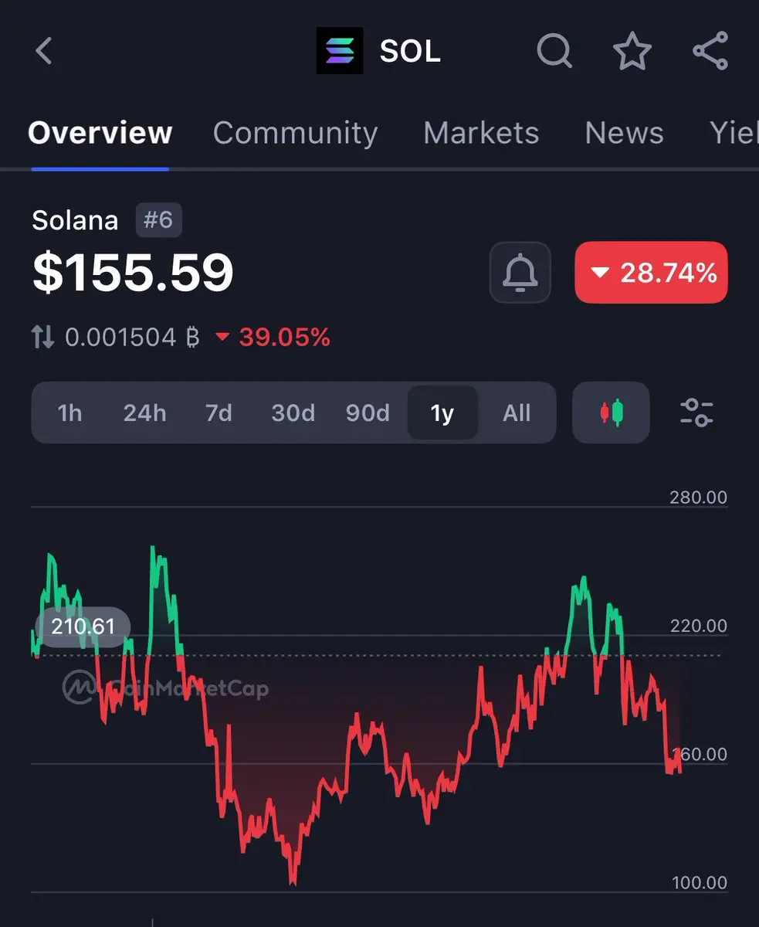Add SOL to watchlist with star icon
Image resolution: width=759 pixels, height=927 pixels.
click(632, 51)
